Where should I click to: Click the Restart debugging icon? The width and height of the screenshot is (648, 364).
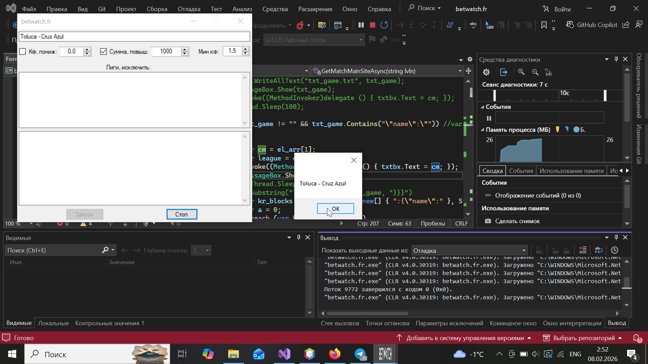[384, 25]
